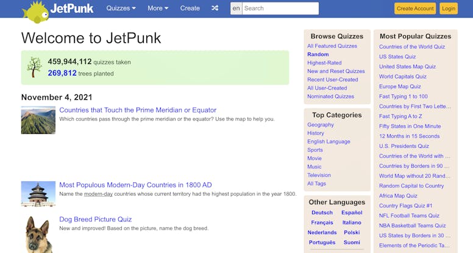Open All User-Created quizzes
The image size is (473, 253).
point(327,88)
